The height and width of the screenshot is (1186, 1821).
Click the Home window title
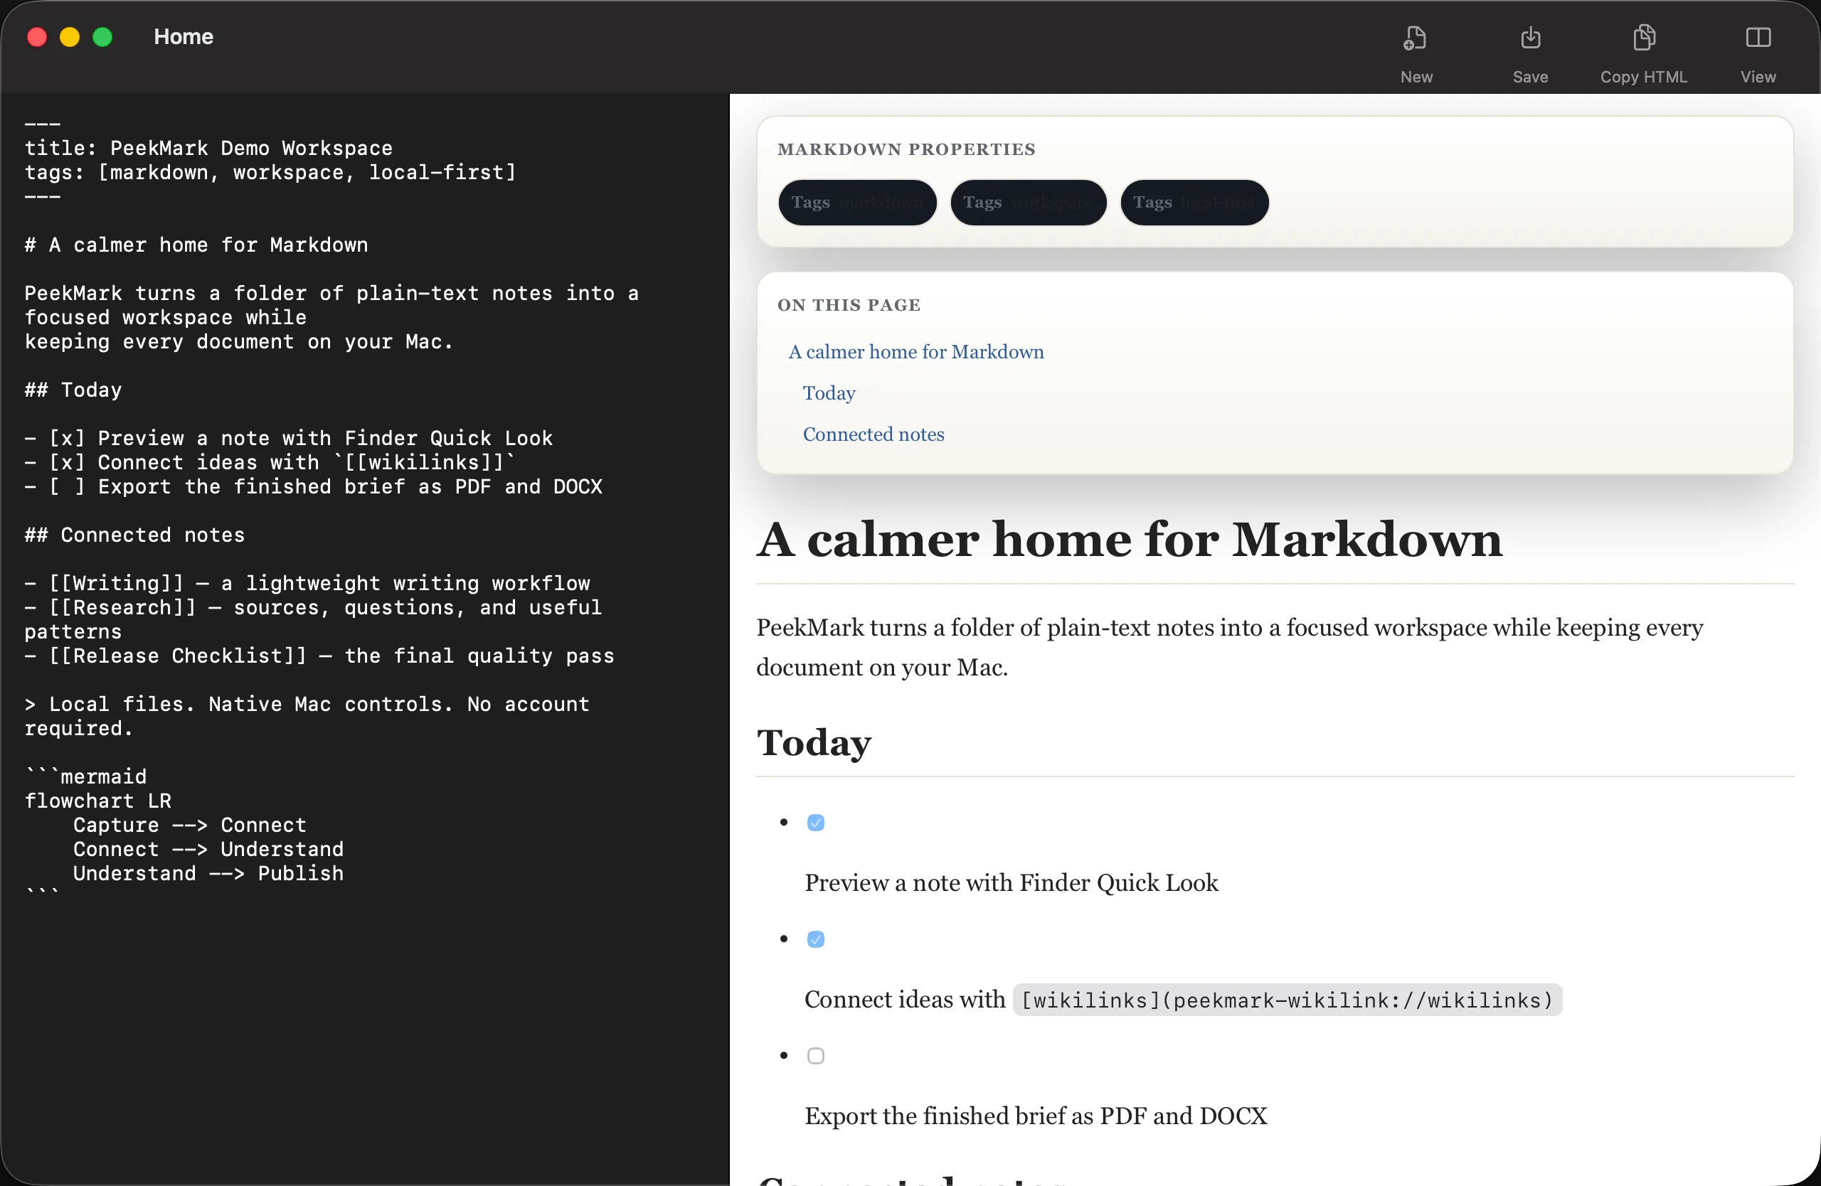tap(184, 37)
